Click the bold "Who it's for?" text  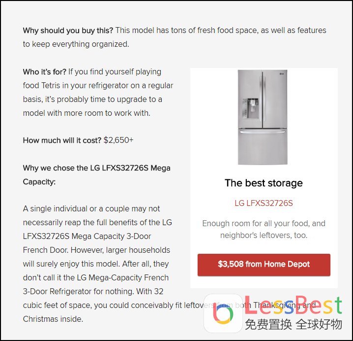click(45, 72)
